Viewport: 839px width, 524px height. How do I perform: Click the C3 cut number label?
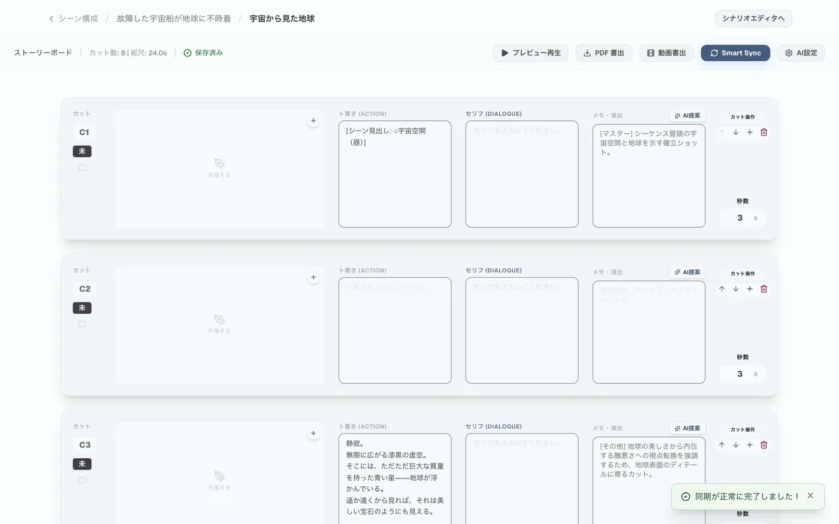(84, 445)
